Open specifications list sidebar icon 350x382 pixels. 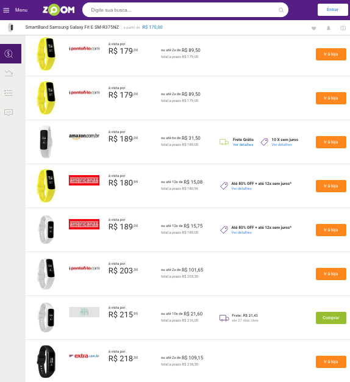(9, 93)
